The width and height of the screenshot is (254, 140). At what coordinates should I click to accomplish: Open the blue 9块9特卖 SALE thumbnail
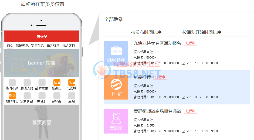coord(116,53)
